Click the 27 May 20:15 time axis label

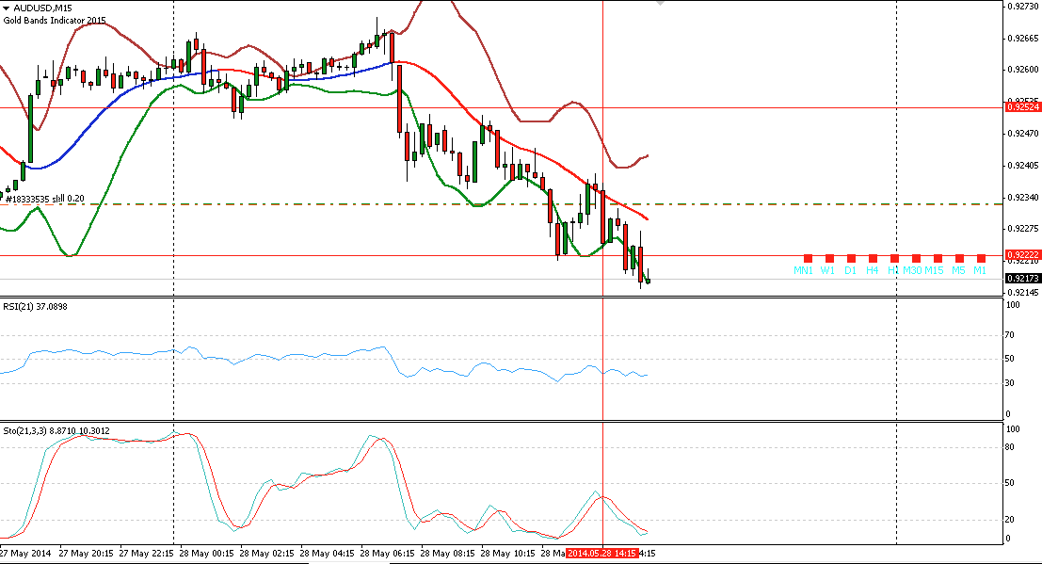pyautogui.click(x=88, y=553)
